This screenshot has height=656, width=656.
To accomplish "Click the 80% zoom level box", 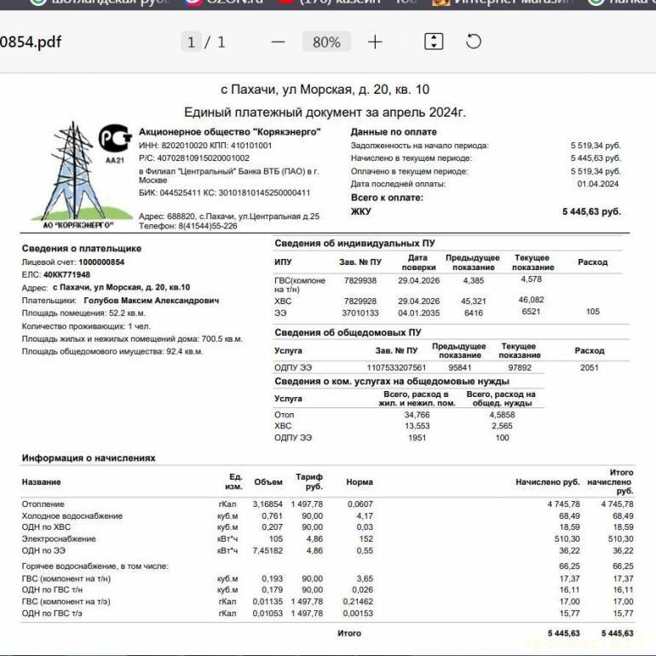I will click(x=326, y=42).
